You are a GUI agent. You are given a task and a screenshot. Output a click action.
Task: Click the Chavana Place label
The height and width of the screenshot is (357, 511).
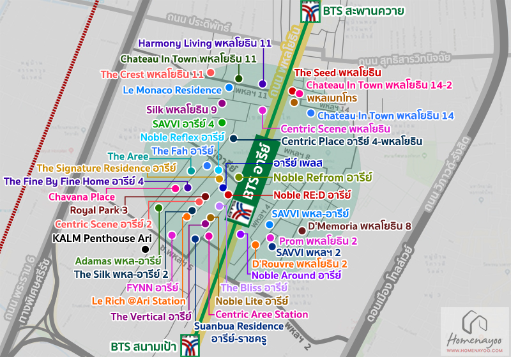pos(82,197)
